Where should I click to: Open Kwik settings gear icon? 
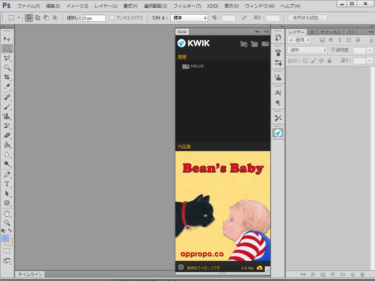pos(181,267)
